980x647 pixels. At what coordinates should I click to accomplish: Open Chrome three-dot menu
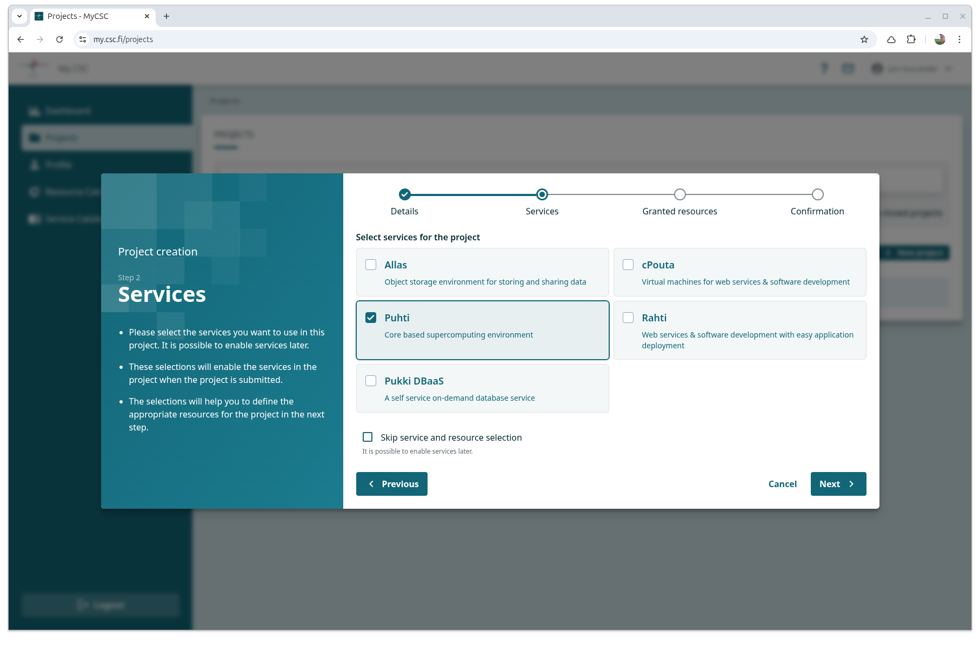click(959, 39)
